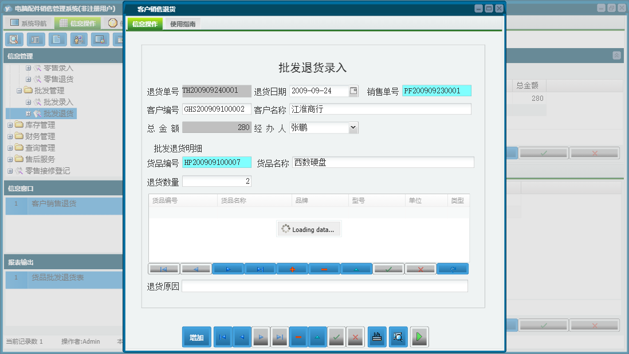The image size is (629, 354).
Task: Open print preview with the magnifier icon
Action: click(398, 337)
